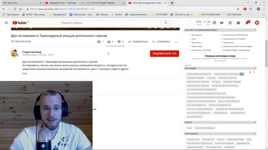Click СОХРАНИТЬ save button
Screen dimensions: 268x150
[161, 42]
